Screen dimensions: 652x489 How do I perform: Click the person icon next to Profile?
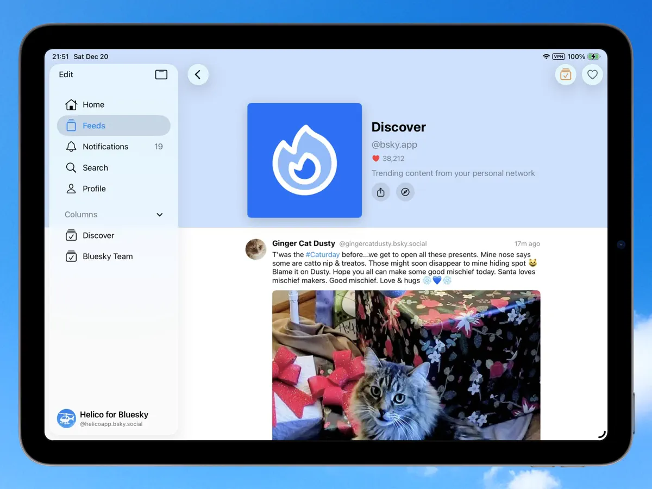tap(71, 189)
